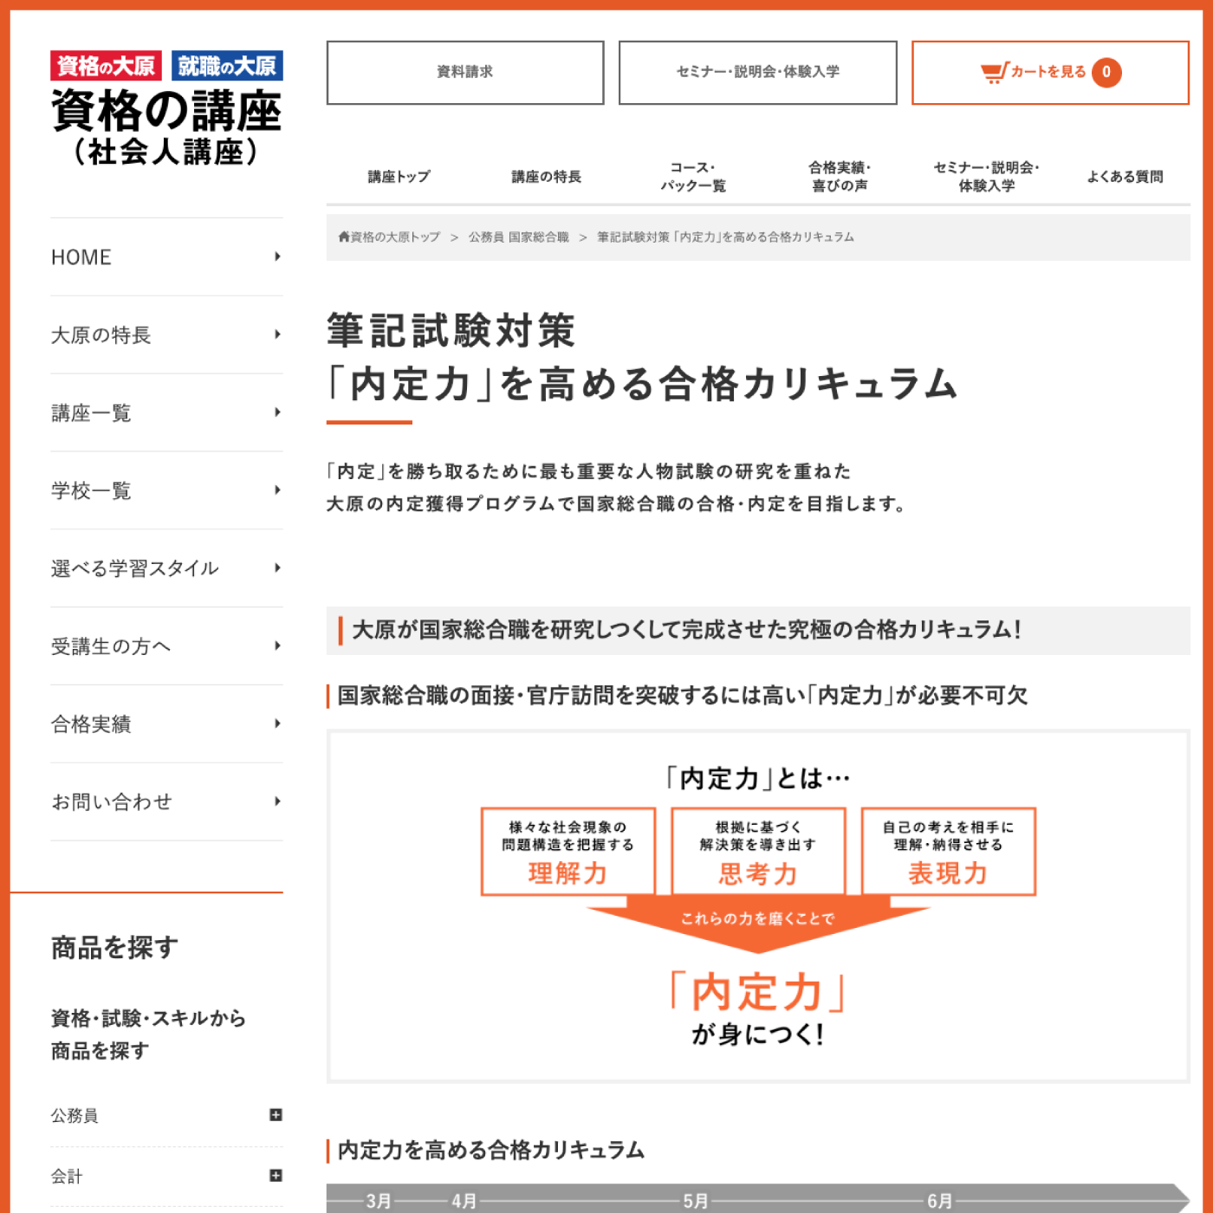Open the コース・パック一覧 tab

pyautogui.click(x=693, y=177)
